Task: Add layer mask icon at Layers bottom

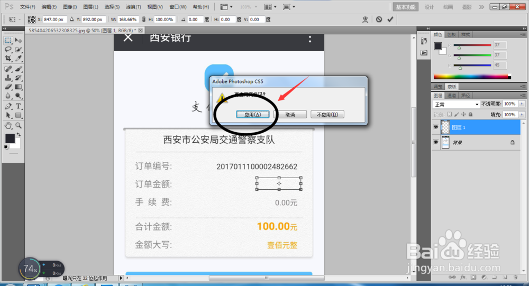Action: click(473, 277)
